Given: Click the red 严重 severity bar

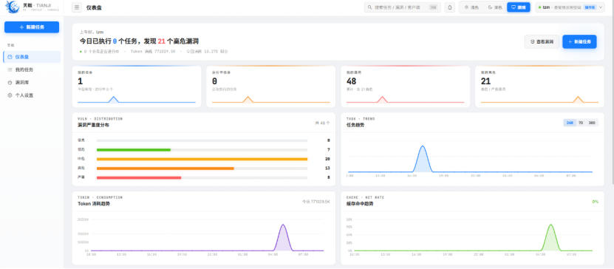Looking at the screenshot, I should click(139, 178).
